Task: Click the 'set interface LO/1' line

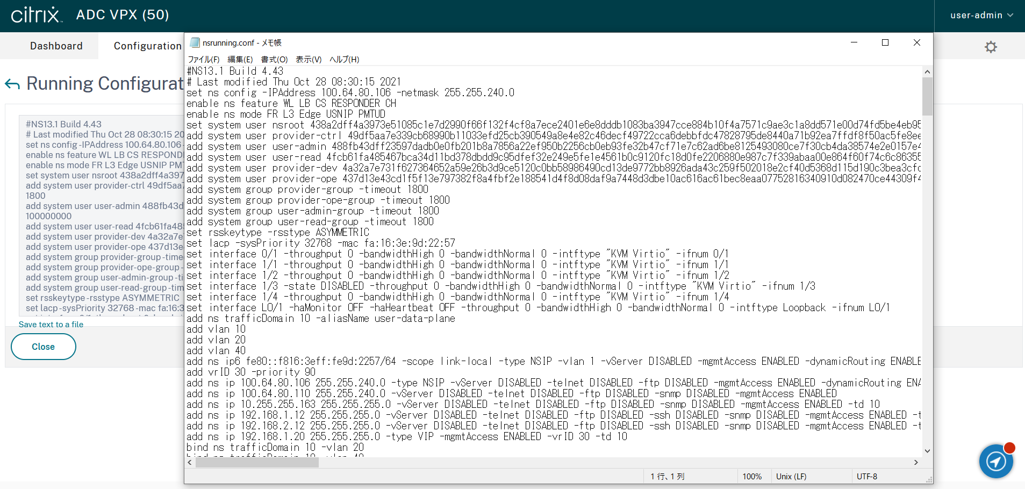Action: click(539, 307)
